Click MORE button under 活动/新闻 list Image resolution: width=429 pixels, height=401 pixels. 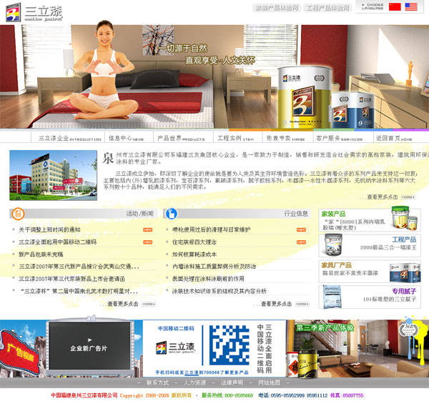click(x=149, y=304)
